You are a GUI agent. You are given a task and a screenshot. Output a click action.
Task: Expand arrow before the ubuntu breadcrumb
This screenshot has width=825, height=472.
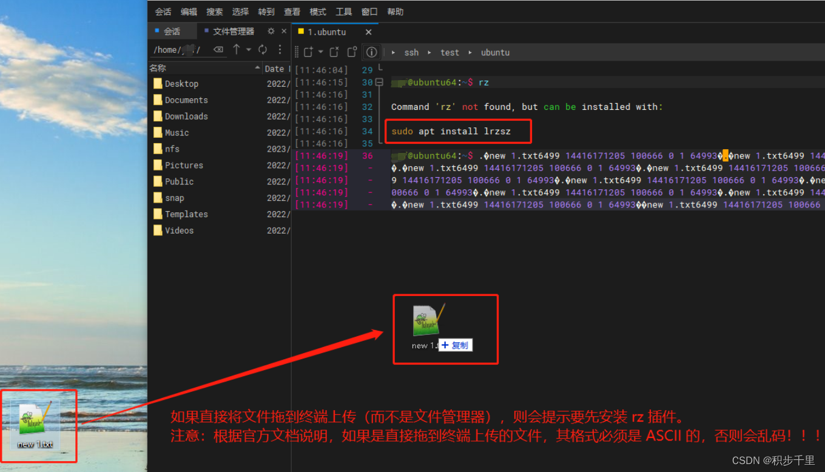coord(471,53)
